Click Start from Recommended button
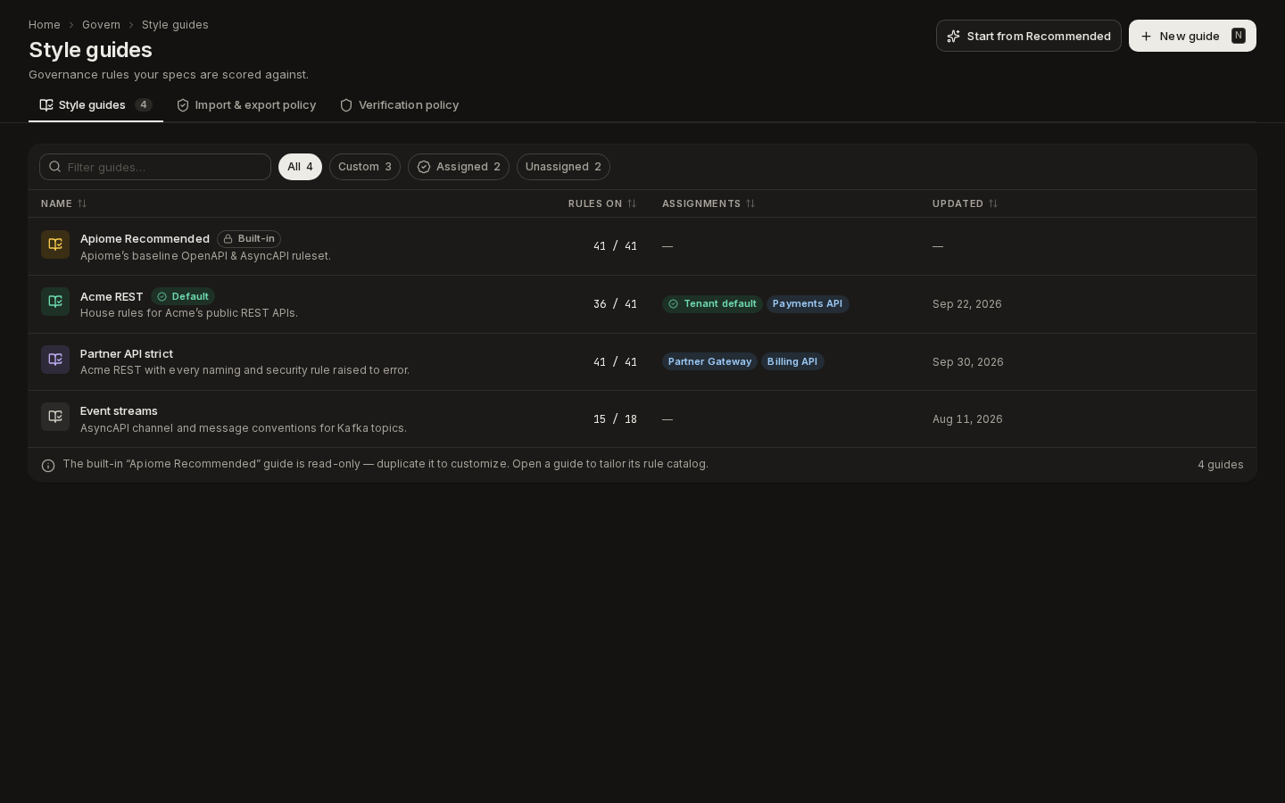Screen dimensions: 1285x803 click(x=1029, y=36)
